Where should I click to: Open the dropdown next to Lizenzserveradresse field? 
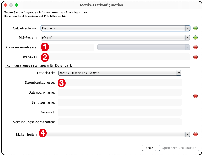(x=144, y=47)
